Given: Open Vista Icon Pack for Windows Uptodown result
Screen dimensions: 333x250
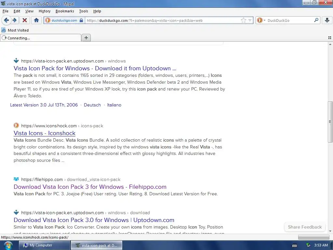Looking at the screenshot, I should click(95, 68).
